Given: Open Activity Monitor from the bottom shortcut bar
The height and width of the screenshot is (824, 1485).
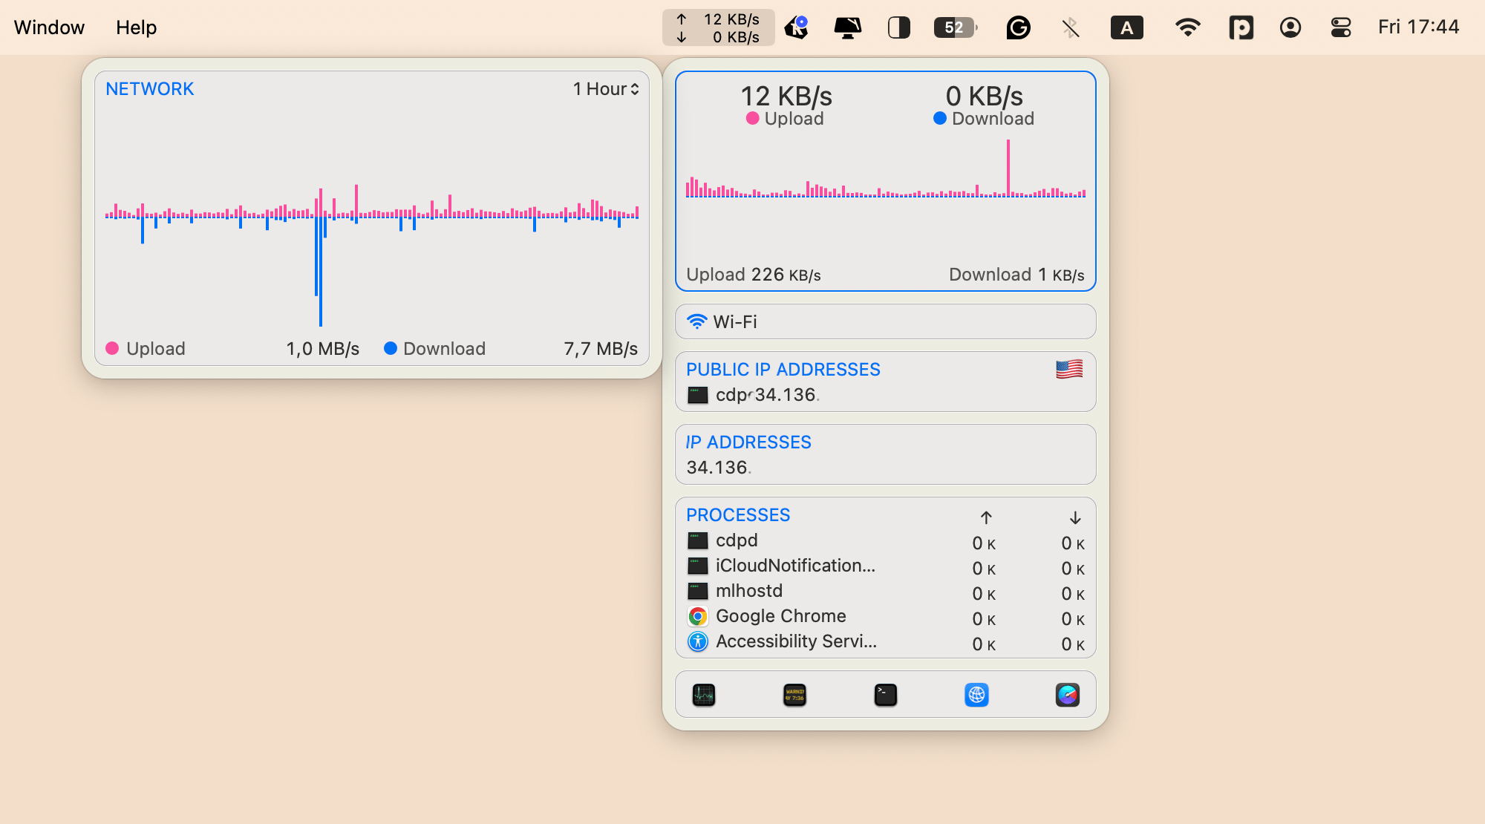Looking at the screenshot, I should [x=703, y=695].
